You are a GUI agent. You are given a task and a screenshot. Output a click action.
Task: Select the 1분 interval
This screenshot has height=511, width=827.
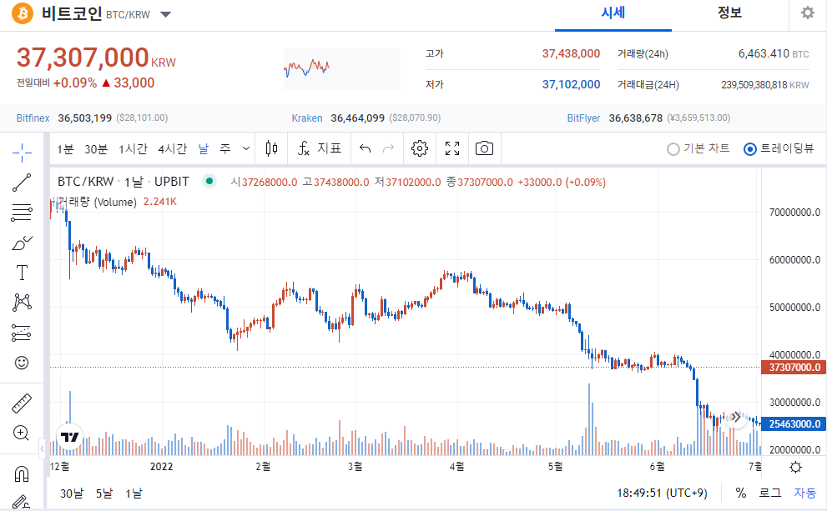click(x=65, y=149)
